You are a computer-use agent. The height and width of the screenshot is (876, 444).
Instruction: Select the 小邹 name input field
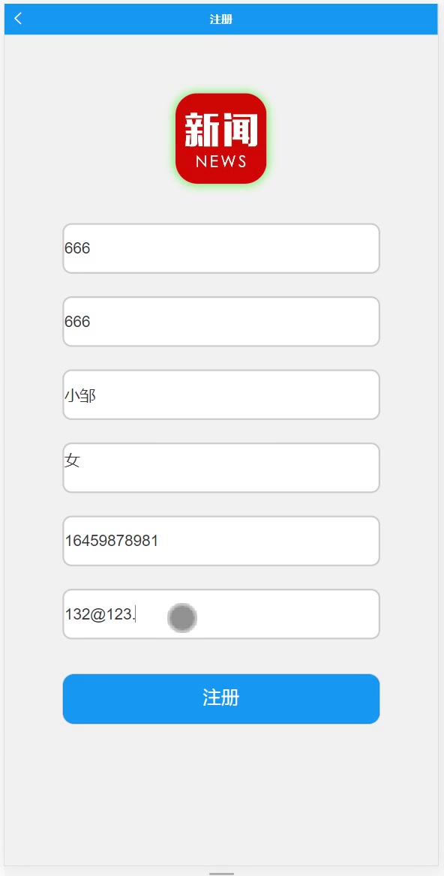point(221,394)
